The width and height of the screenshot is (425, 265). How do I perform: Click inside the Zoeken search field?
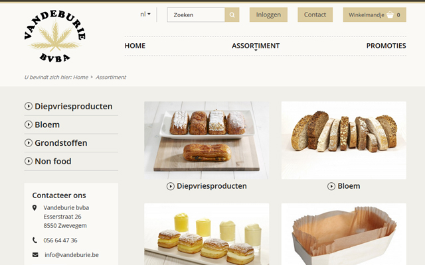click(x=196, y=15)
